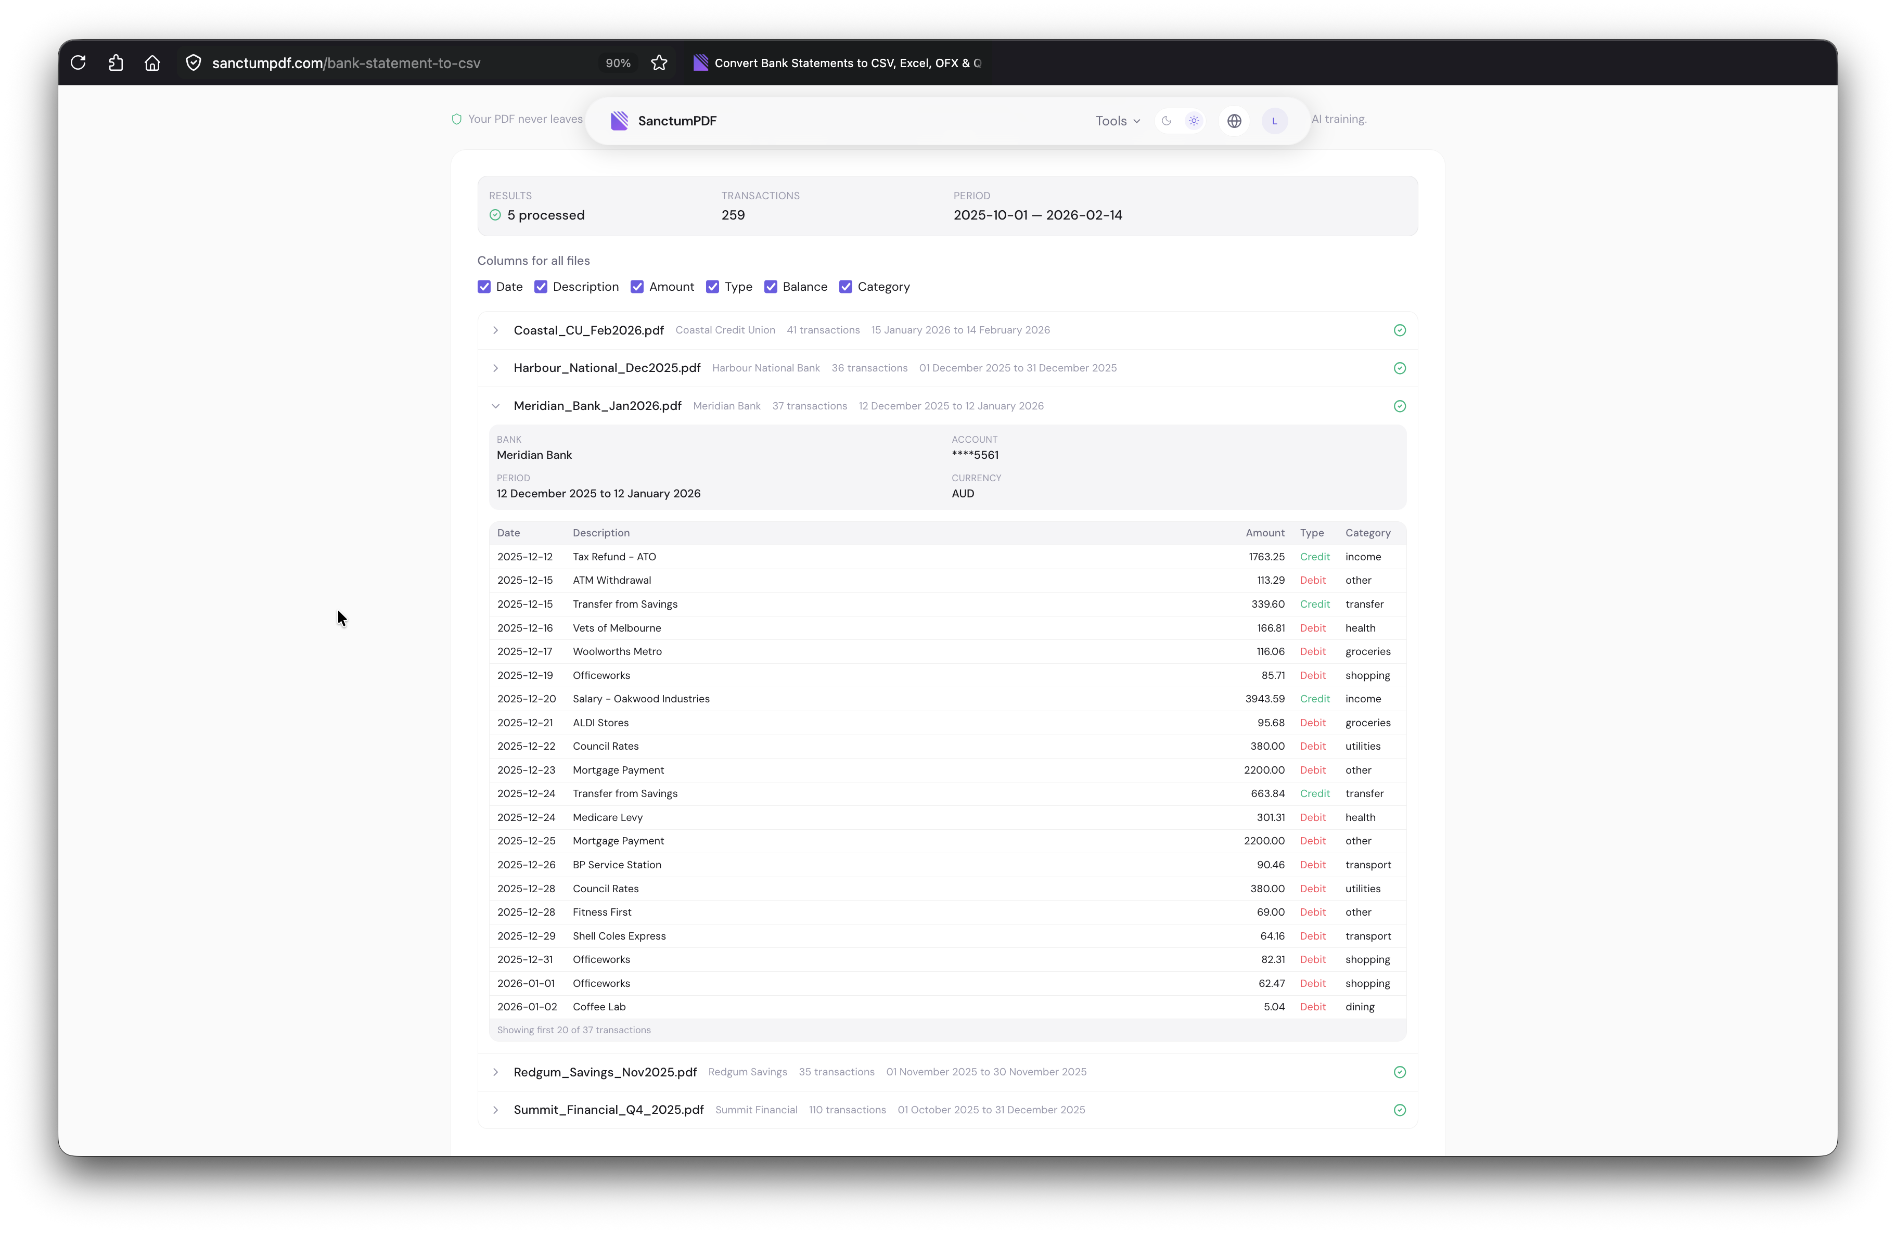Click the 90% zoom level indicator

[x=618, y=63]
